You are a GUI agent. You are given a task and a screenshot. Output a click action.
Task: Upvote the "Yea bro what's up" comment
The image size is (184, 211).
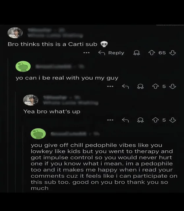pos(155,120)
